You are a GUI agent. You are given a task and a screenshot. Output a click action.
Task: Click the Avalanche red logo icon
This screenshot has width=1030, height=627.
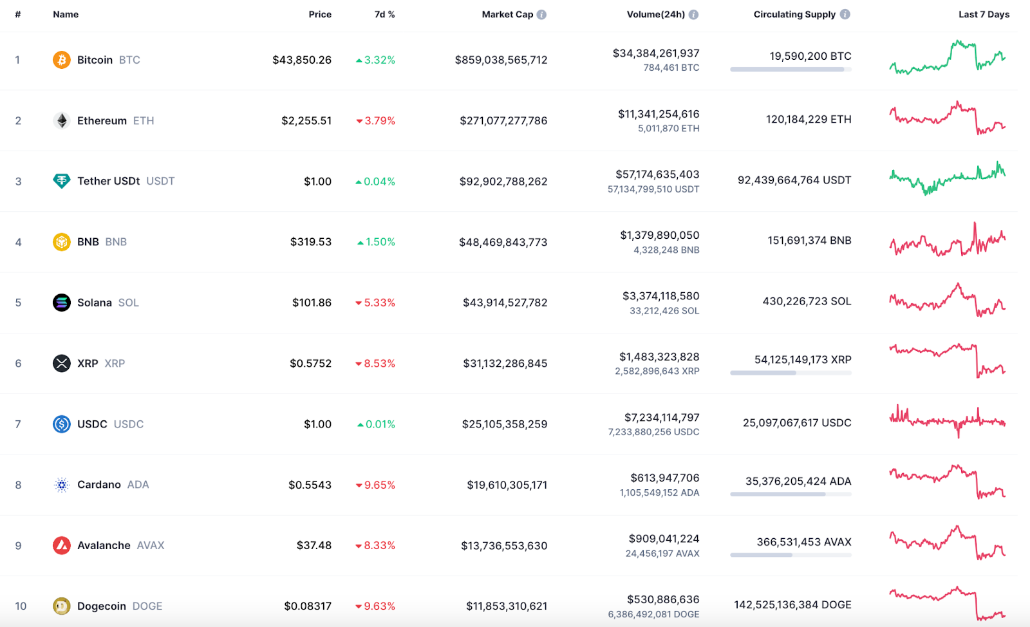click(x=61, y=545)
